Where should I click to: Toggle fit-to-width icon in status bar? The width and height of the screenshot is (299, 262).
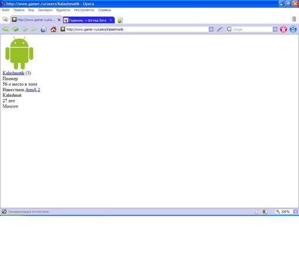[256, 212]
